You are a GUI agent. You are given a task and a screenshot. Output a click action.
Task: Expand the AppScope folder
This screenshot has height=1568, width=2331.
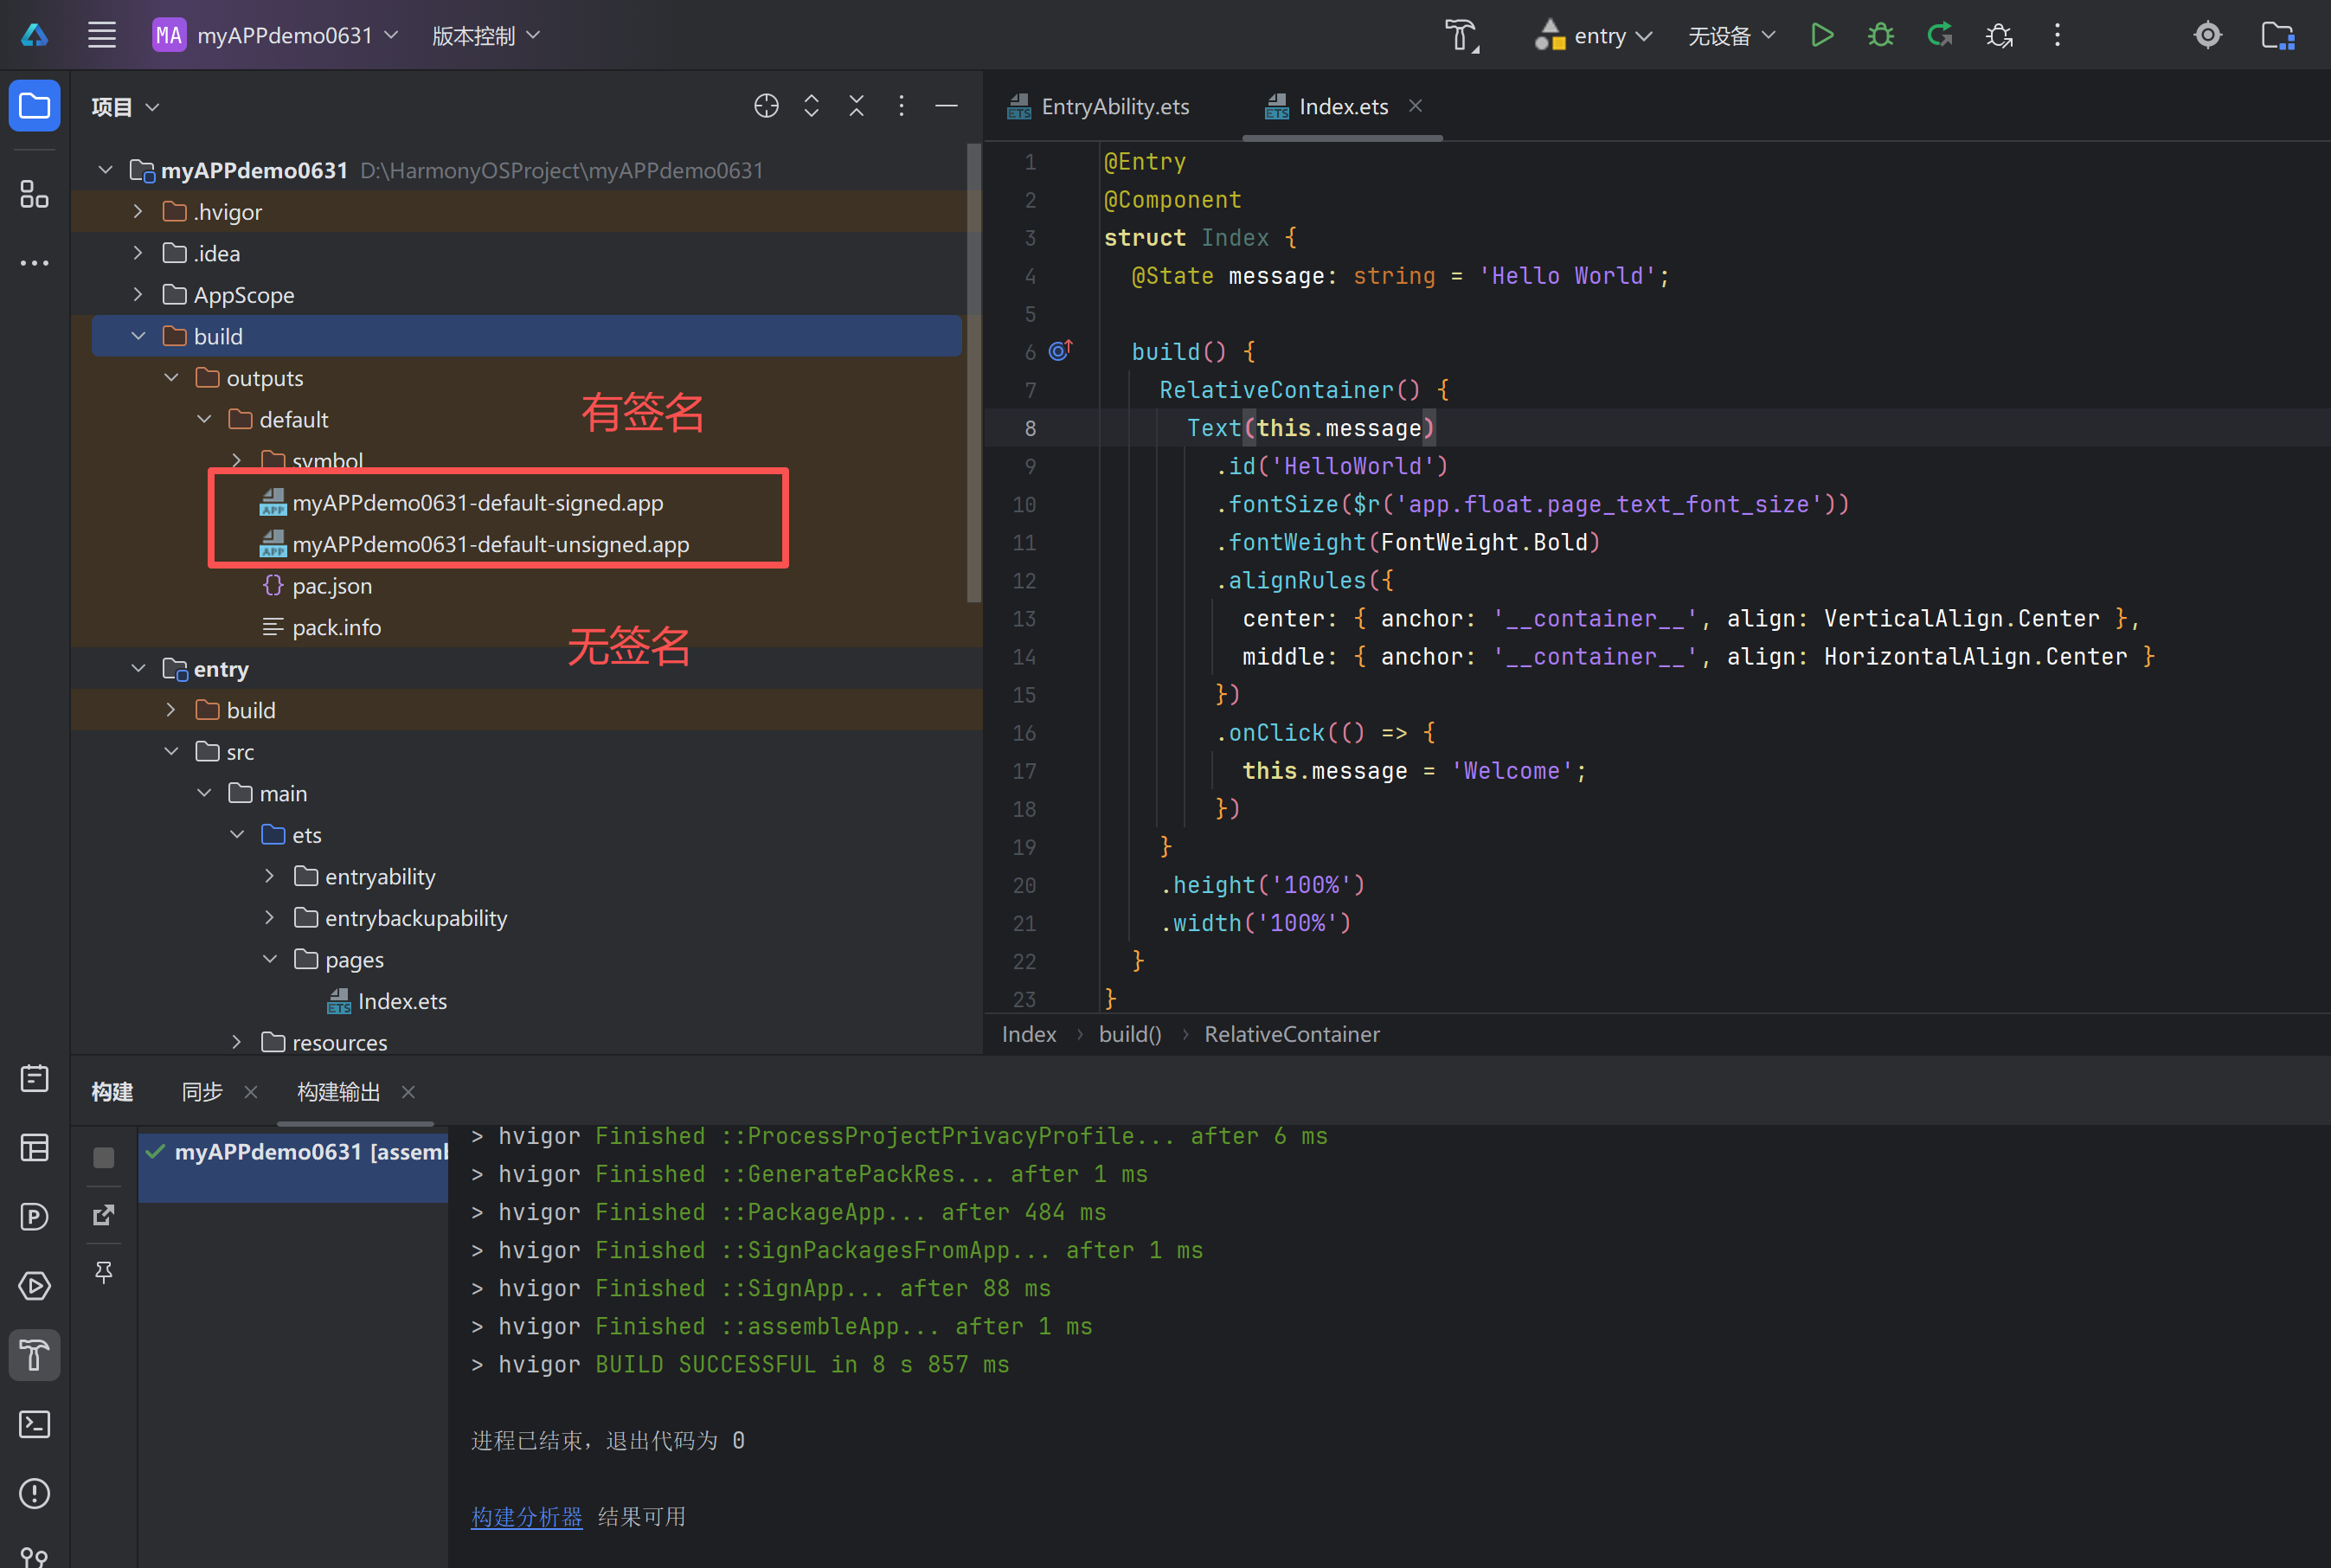pos(138,294)
